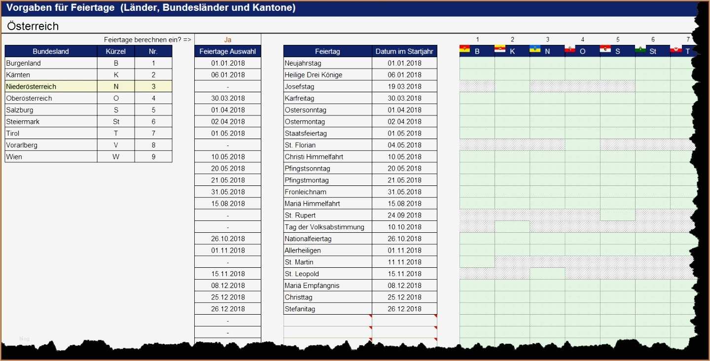Click the Fronleichnam cell
This screenshot has width=710, height=361.
coord(327,192)
